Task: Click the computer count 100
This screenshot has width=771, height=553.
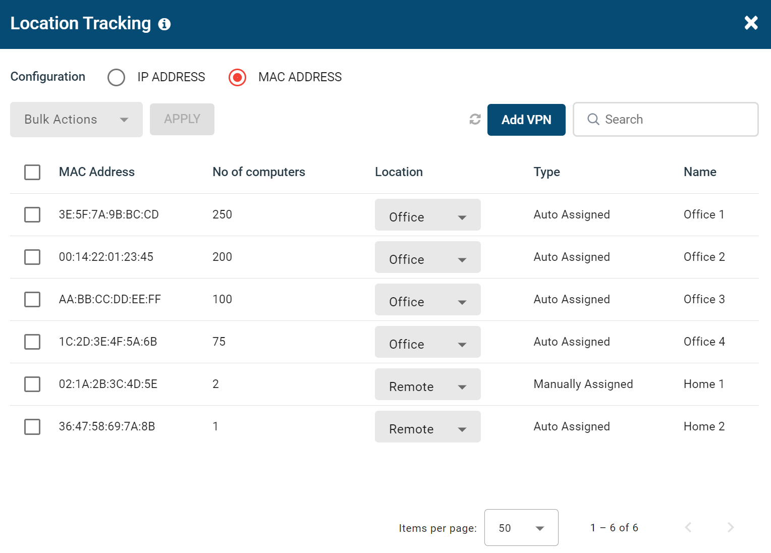Action: tap(222, 299)
